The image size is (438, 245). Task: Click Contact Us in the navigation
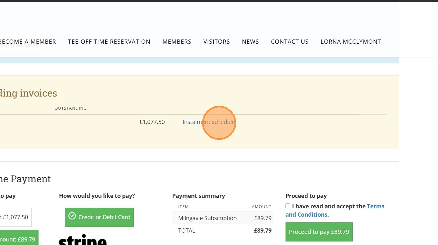point(290,42)
